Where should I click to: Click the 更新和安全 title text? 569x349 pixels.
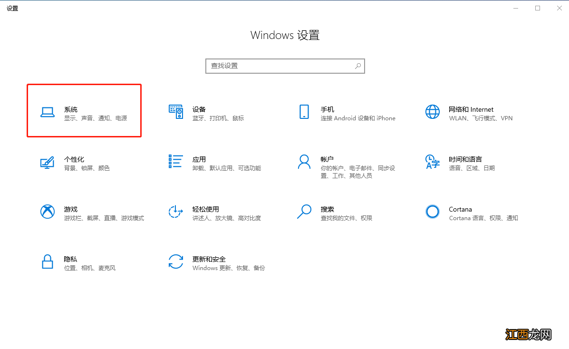coord(209,259)
